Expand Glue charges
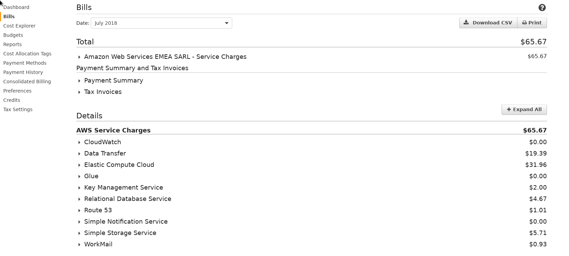Screen dimensions: 569x256 coord(88,176)
